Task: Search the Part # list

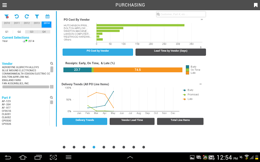Action: point(51,97)
